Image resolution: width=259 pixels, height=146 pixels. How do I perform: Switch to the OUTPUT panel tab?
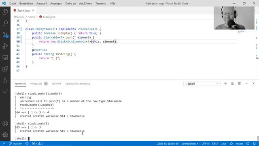57,84
